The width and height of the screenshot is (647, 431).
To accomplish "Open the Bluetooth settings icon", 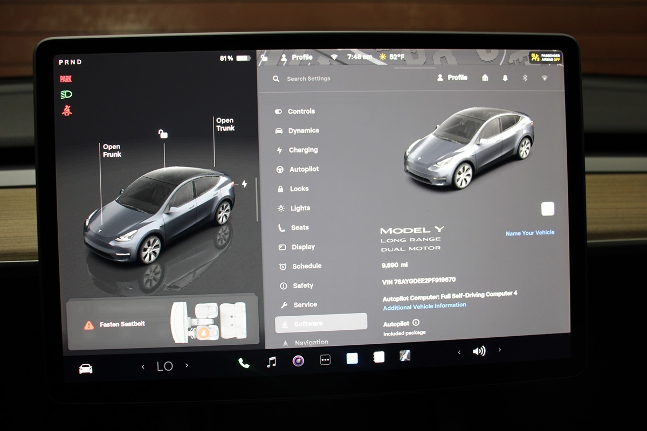I will coord(525,78).
